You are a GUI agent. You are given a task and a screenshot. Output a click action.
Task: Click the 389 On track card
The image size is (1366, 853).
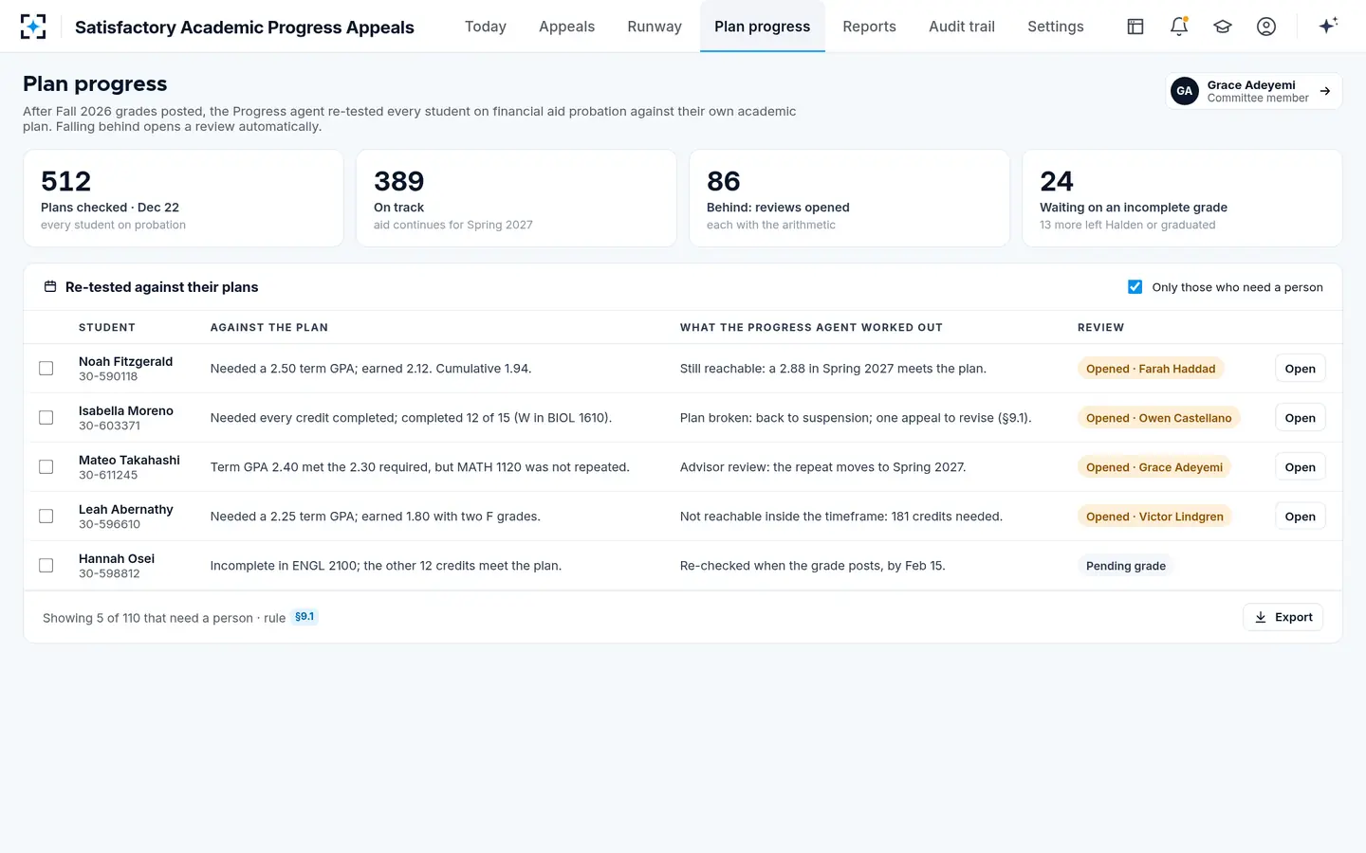pos(516,198)
